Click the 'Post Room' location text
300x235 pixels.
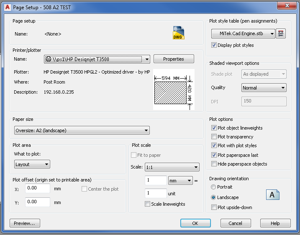pos(54,82)
